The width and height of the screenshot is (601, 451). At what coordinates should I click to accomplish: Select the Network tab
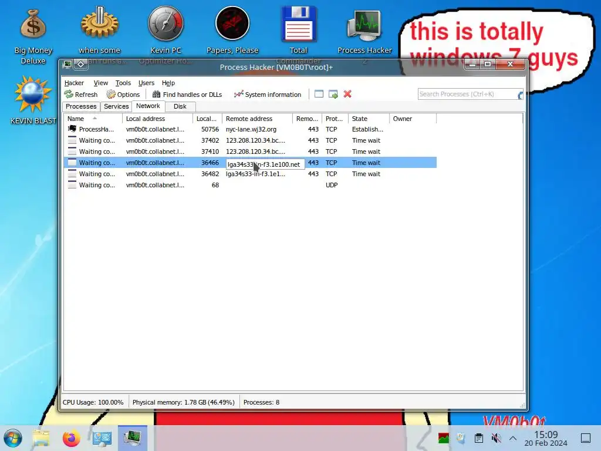point(148,106)
